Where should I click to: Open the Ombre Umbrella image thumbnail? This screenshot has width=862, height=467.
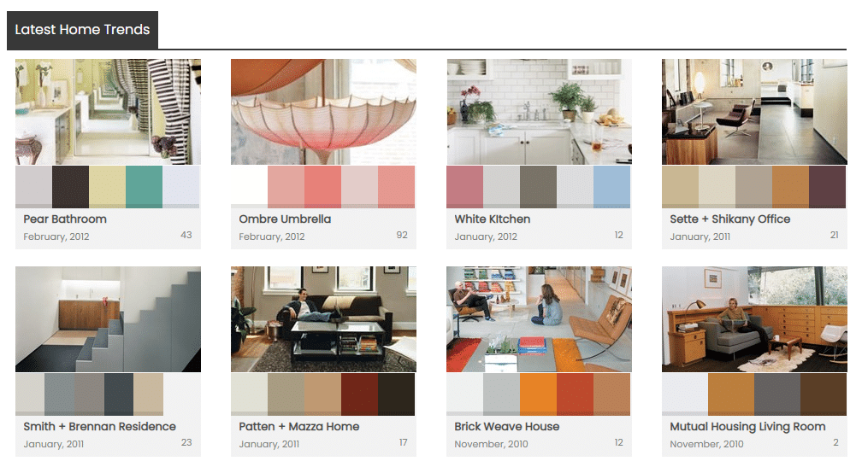click(x=323, y=112)
